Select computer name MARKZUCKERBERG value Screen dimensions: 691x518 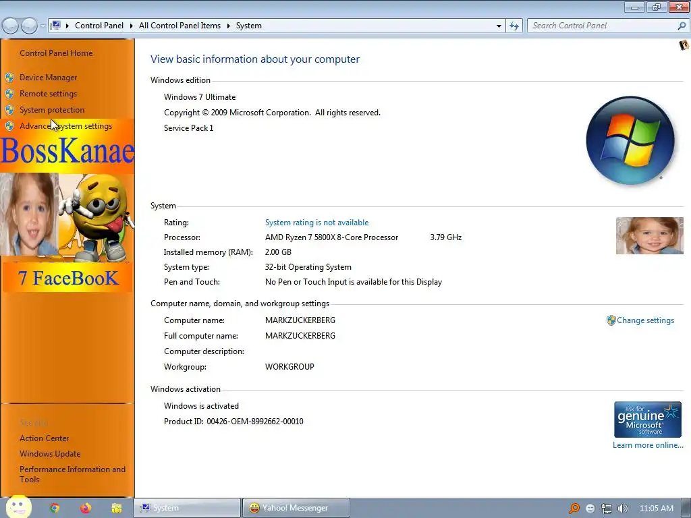click(300, 320)
